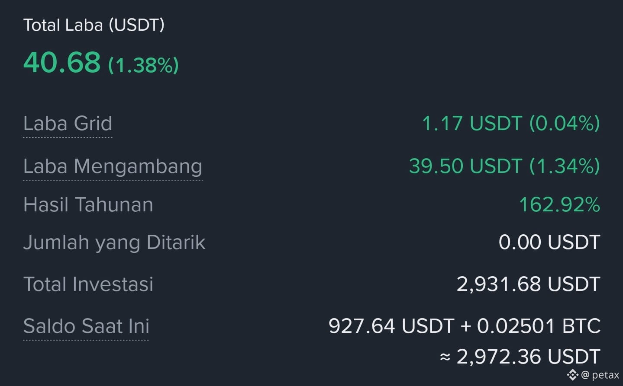Click the Binance logo watermark icon
The image size is (623, 386).
click(573, 374)
